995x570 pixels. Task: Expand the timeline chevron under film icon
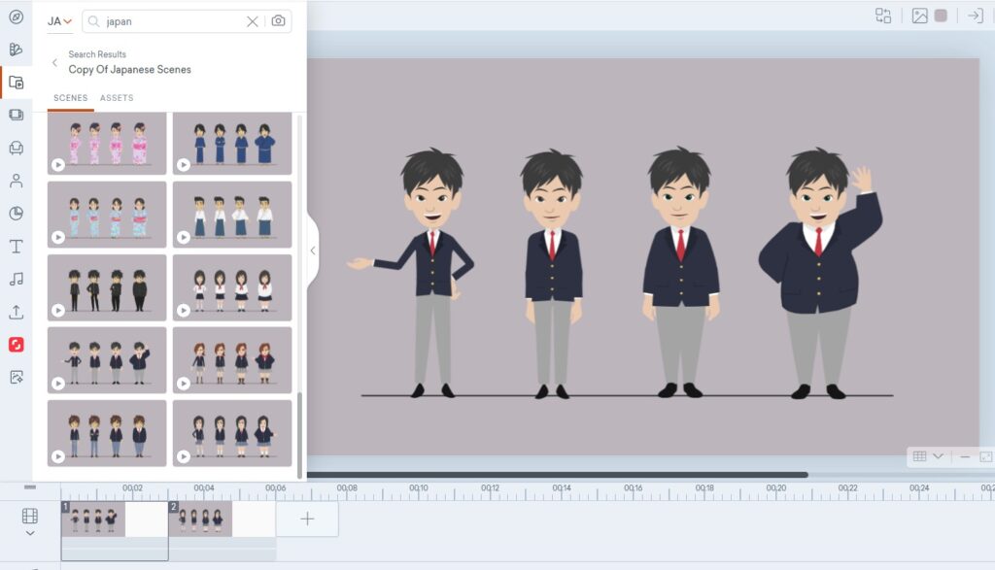click(x=29, y=533)
